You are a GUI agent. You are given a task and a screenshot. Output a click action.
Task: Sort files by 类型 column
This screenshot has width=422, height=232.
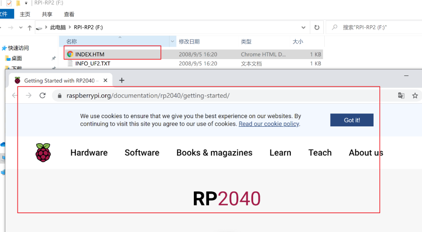point(246,41)
